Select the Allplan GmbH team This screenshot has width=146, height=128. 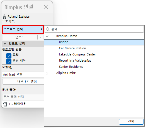[x=66, y=73]
